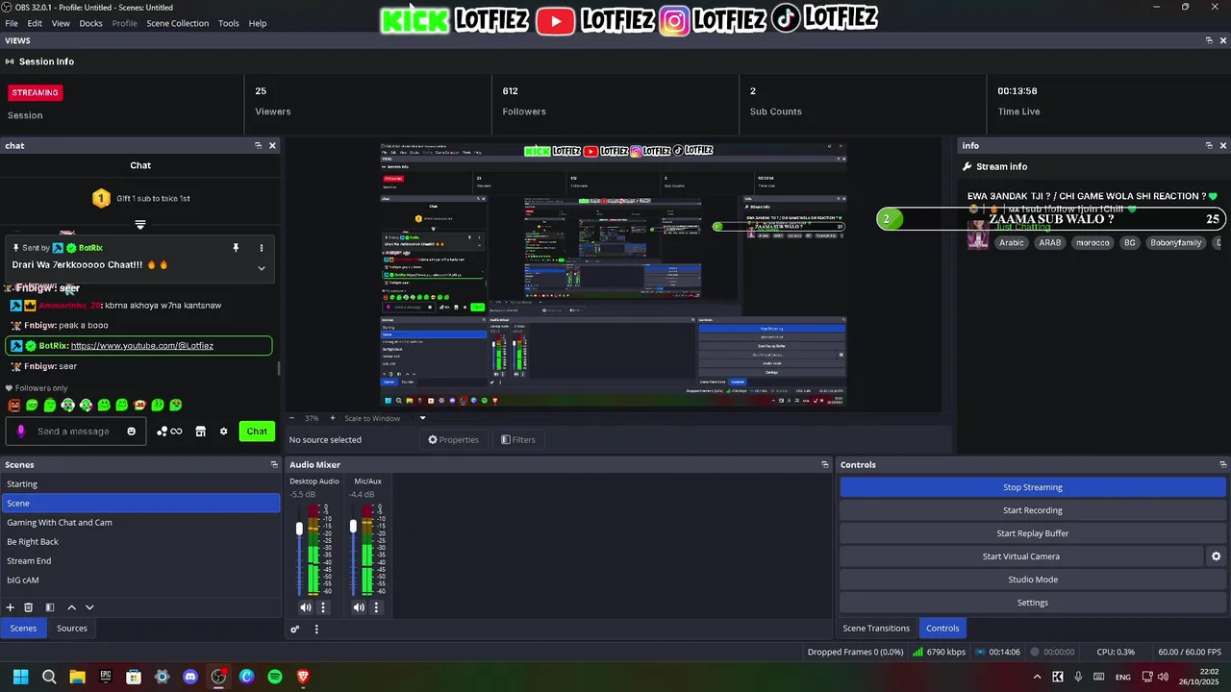Adjust Desktop Audio volume fader

pyautogui.click(x=299, y=529)
